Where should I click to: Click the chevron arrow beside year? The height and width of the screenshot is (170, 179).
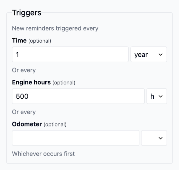tap(161, 55)
